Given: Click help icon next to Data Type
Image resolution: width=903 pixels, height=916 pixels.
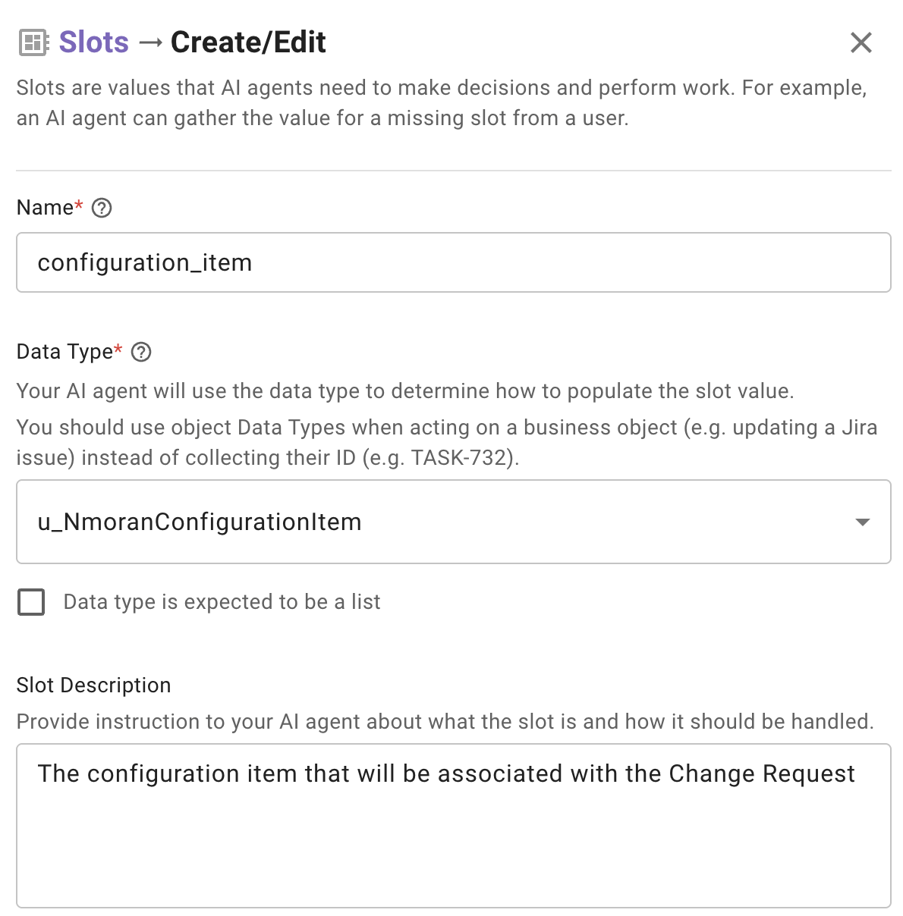Looking at the screenshot, I should (x=141, y=352).
